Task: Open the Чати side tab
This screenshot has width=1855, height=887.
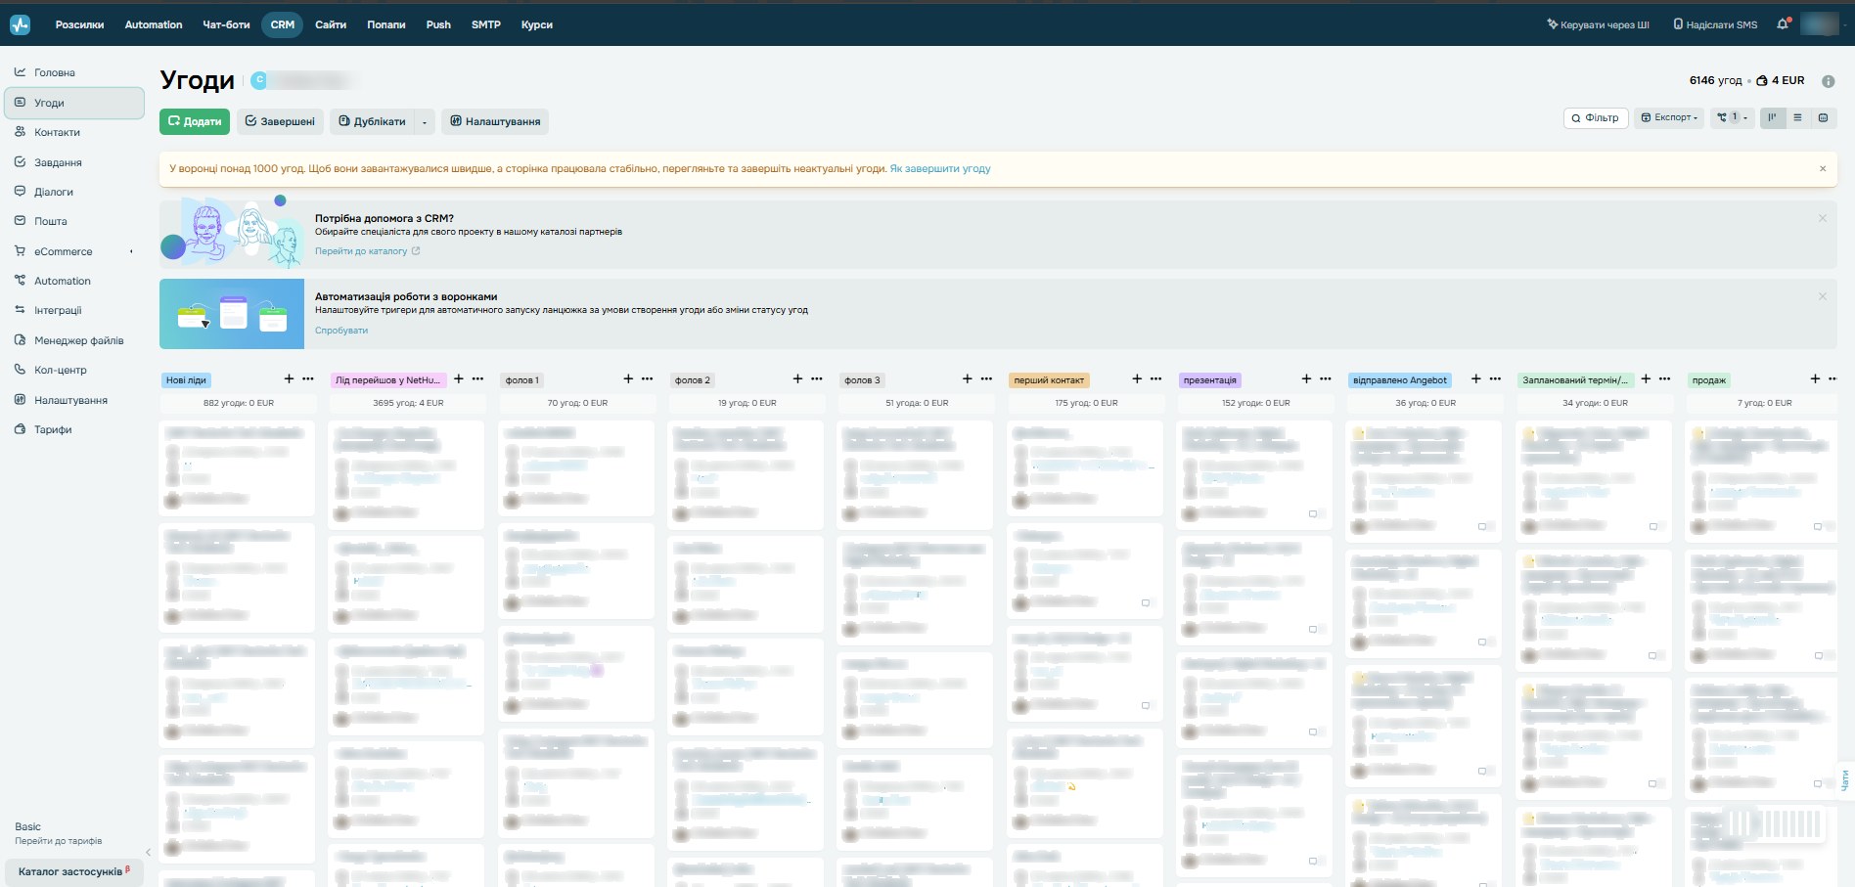Action: (x=1845, y=780)
